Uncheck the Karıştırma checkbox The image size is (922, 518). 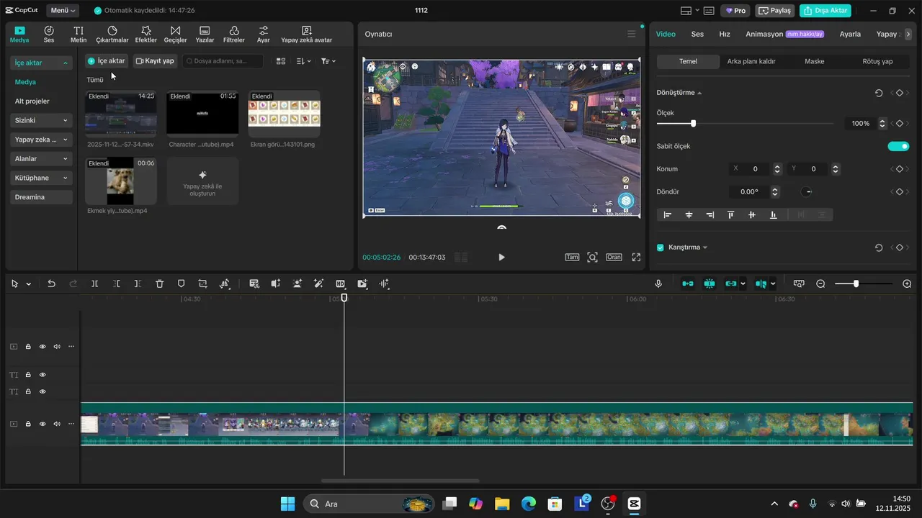coord(661,247)
